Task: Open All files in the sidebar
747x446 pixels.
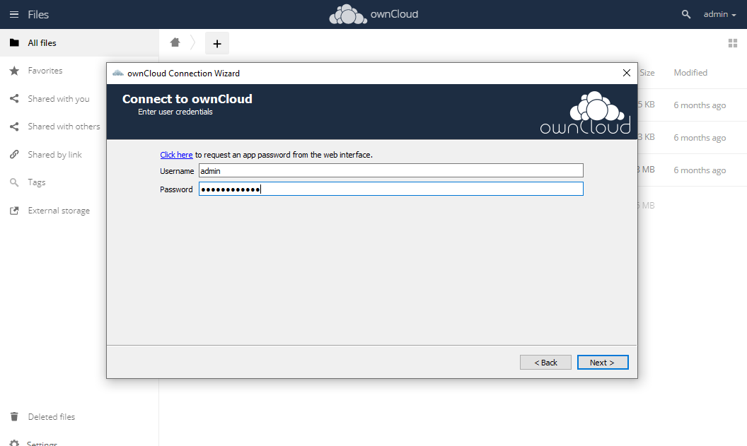Action: tap(42, 43)
